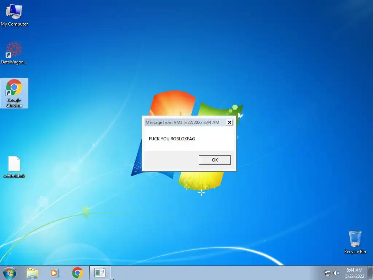Select the Recycle Bin icon
The height and width of the screenshot is (280, 373).
pos(355,242)
